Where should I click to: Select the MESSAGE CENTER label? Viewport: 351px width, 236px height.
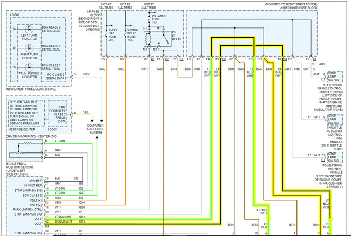click(x=22, y=129)
